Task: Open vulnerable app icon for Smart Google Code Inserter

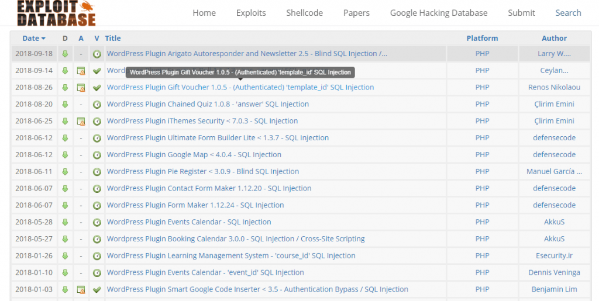Action: [81, 289]
